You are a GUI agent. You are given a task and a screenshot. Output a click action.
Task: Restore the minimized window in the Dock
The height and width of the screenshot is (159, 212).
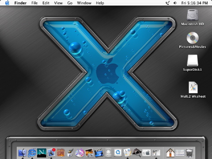180,153
